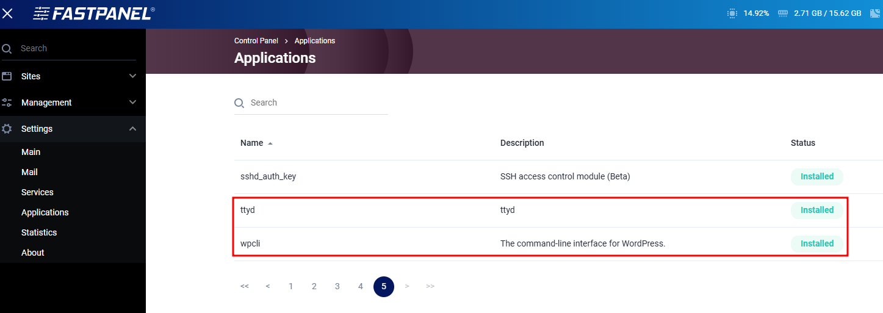Open the Services settings page
This screenshot has height=313, width=883.
click(x=37, y=192)
